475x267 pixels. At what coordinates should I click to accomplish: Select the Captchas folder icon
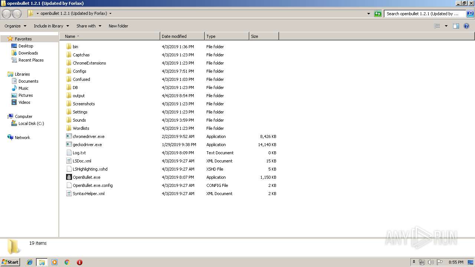coord(69,55)
